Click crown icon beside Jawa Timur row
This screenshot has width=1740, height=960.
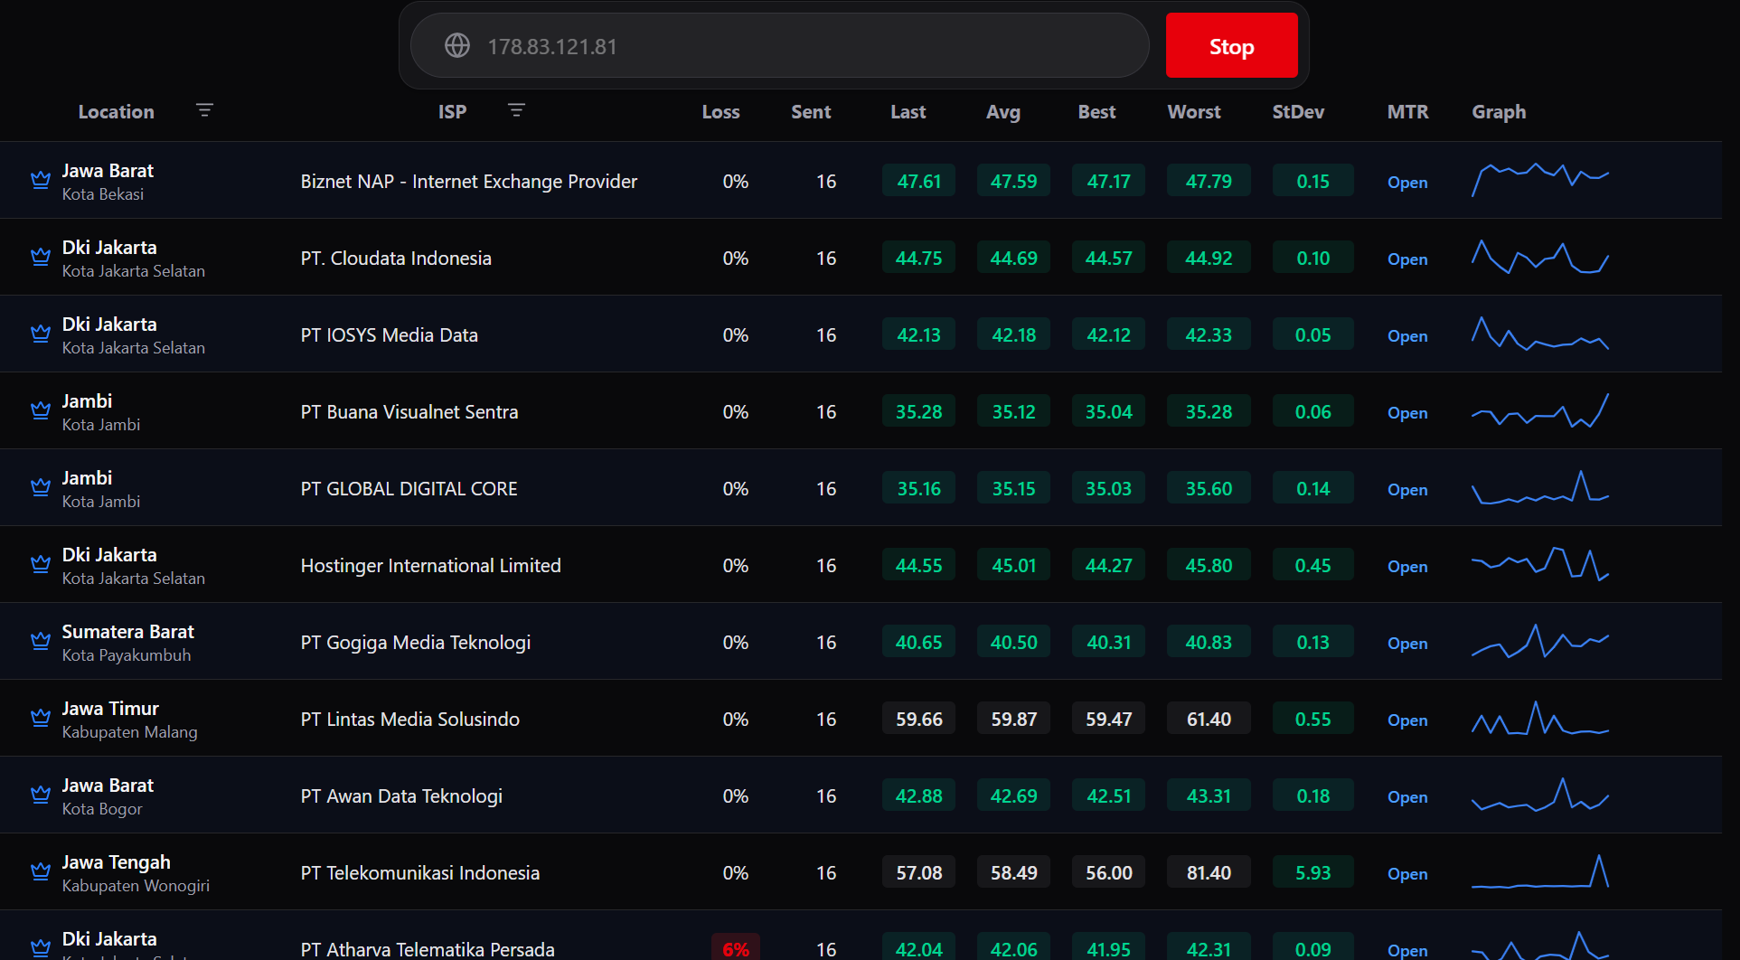[41, 718]
